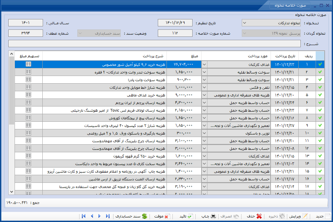This screenshot has width=333, height=222.
Task: Click the شرح description input field
Action: 154,44
